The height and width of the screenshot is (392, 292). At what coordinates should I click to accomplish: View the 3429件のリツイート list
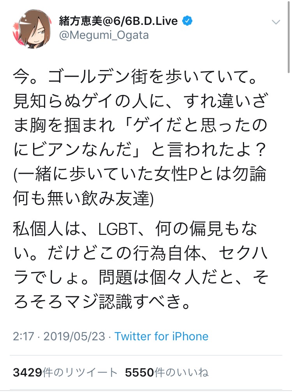tap(65, 373)
